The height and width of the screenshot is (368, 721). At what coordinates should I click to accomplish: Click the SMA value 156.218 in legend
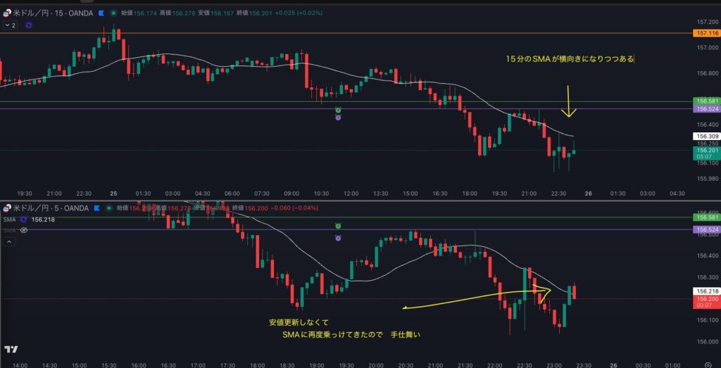pyautogui.click(x=43, y=220)
